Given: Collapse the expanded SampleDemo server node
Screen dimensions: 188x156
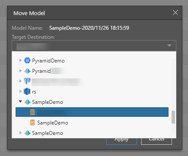Looking at the screenshot, I should tap(20, 102).
